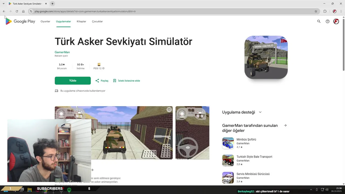The height and width of the screenshot is (194, 345).
Task: Go to Chrome home page
Action: pyautogui.click(x=23, y=11)
